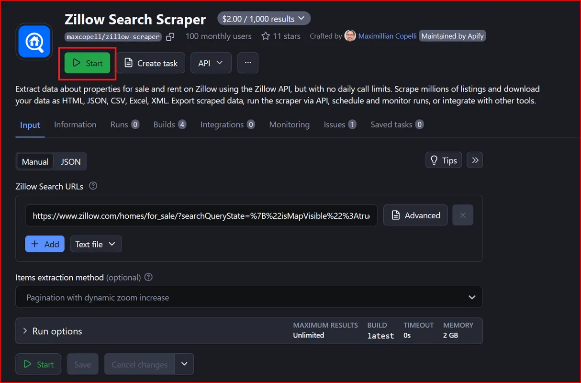Image resolution: width=581 pixels, height=383 pixels.
Task: Open the Text file dropdown
Action: coord(96,244)
